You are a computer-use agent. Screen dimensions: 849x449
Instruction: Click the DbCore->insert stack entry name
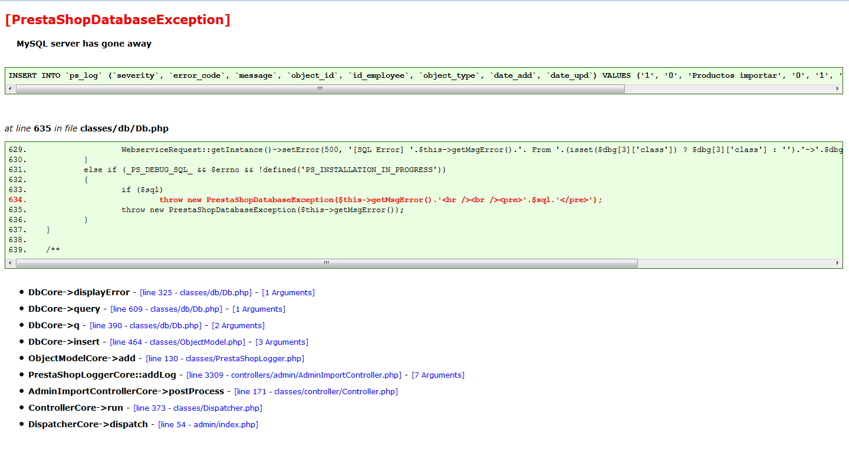(64, 342)
